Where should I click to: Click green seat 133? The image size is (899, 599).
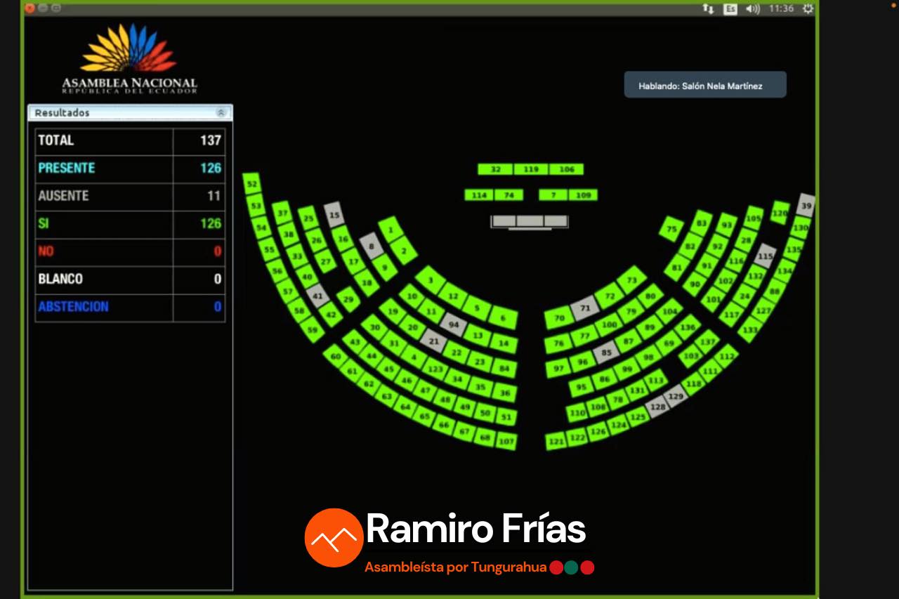point(750,329)
